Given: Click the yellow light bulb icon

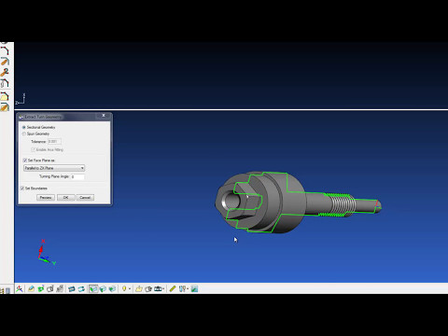Looking at the screenshot, I should tap(124, 288).
